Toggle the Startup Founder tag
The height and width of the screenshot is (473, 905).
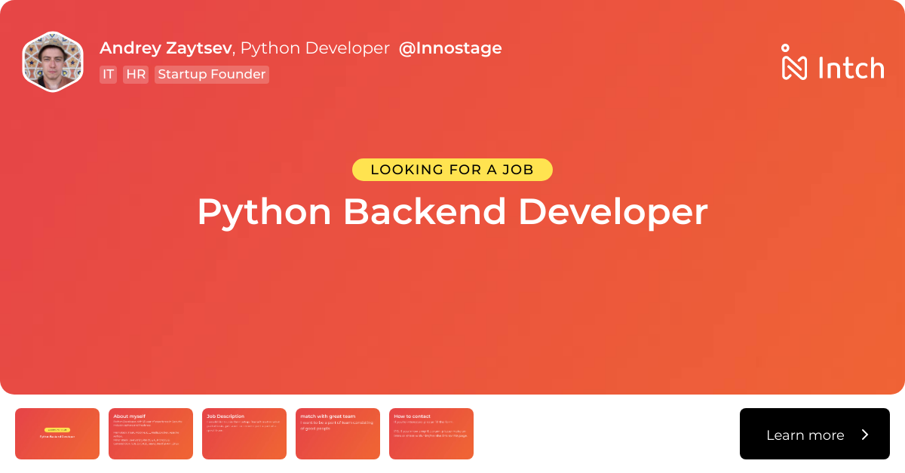click(211, 74)
